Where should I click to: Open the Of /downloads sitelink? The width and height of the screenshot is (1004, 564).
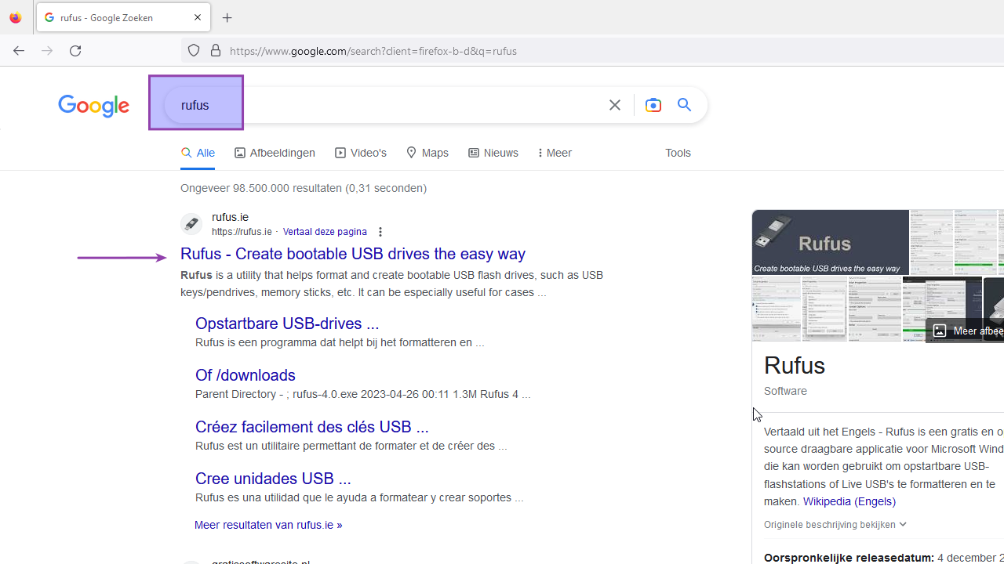246,375
